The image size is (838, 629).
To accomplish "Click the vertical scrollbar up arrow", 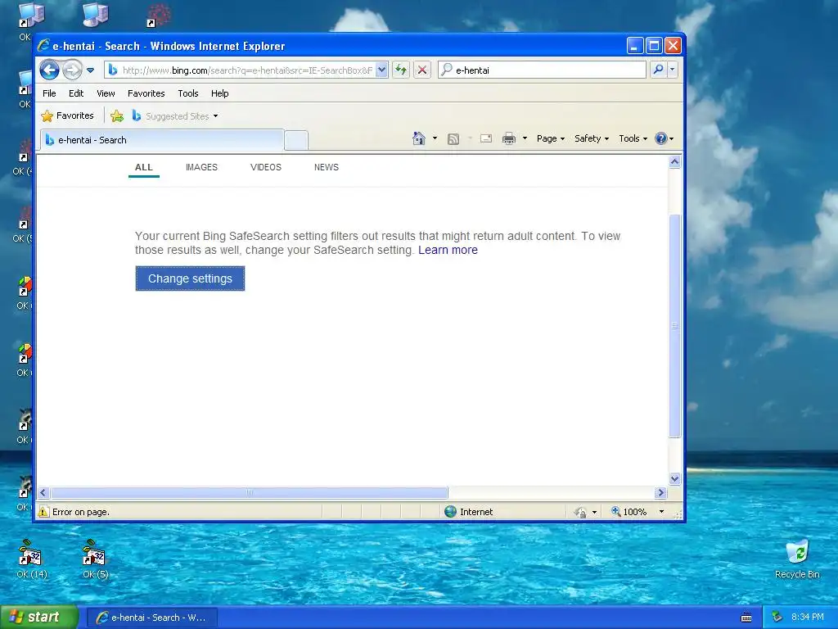I will pos(674,162).
